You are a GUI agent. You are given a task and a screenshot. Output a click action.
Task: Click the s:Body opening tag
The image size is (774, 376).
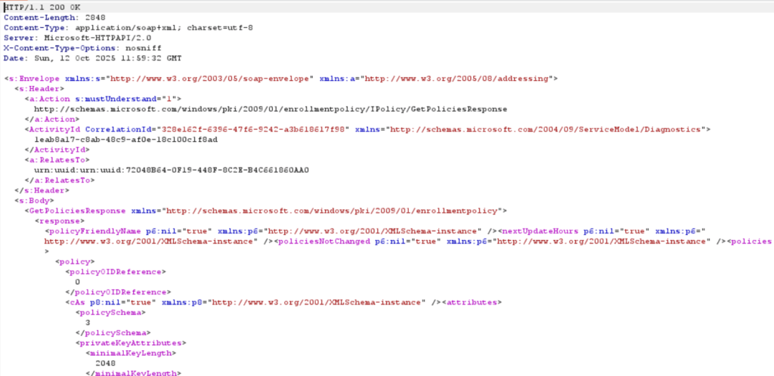[30, 201]
